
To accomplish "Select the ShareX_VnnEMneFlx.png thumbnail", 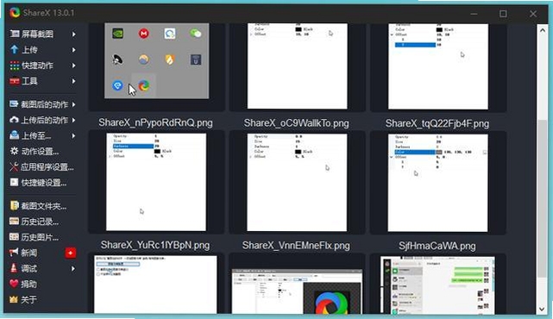I will [297, 182].
